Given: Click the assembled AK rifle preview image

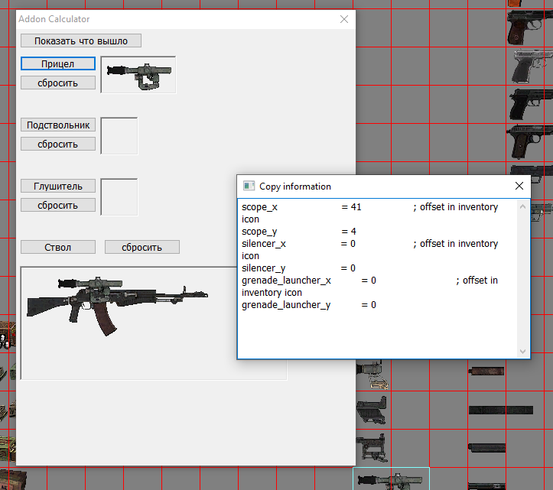Looking at the screenshot, I should (115, 302).
